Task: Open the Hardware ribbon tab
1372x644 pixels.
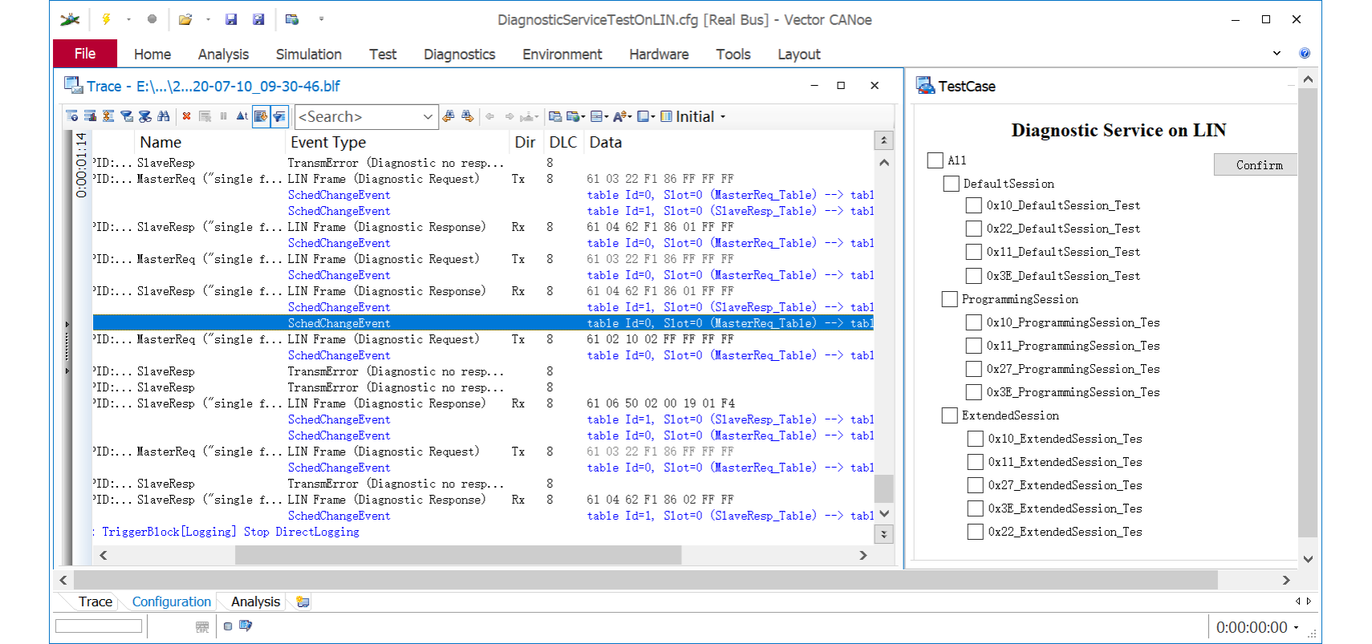Action: pos(659,54)
